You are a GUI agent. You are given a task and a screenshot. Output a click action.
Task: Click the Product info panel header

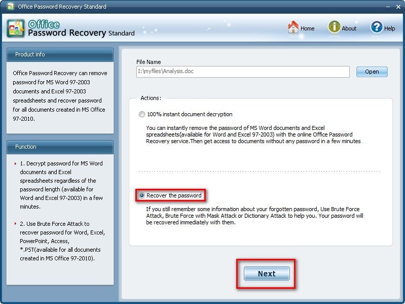[60, 55]
